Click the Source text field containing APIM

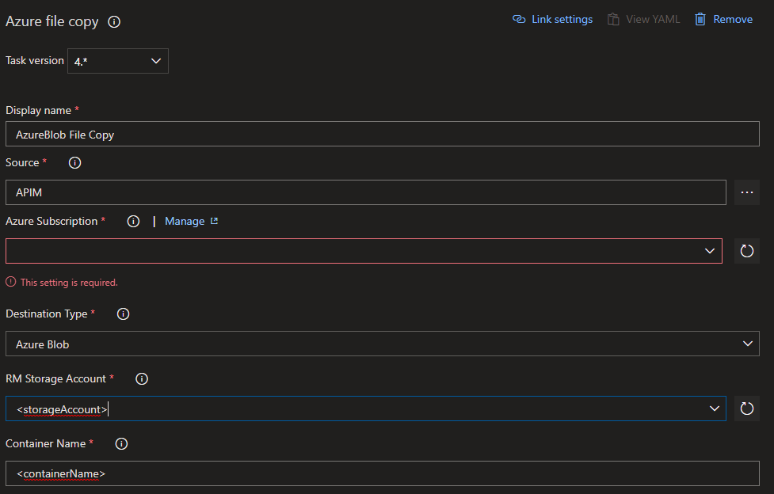(x=365, y=192)
